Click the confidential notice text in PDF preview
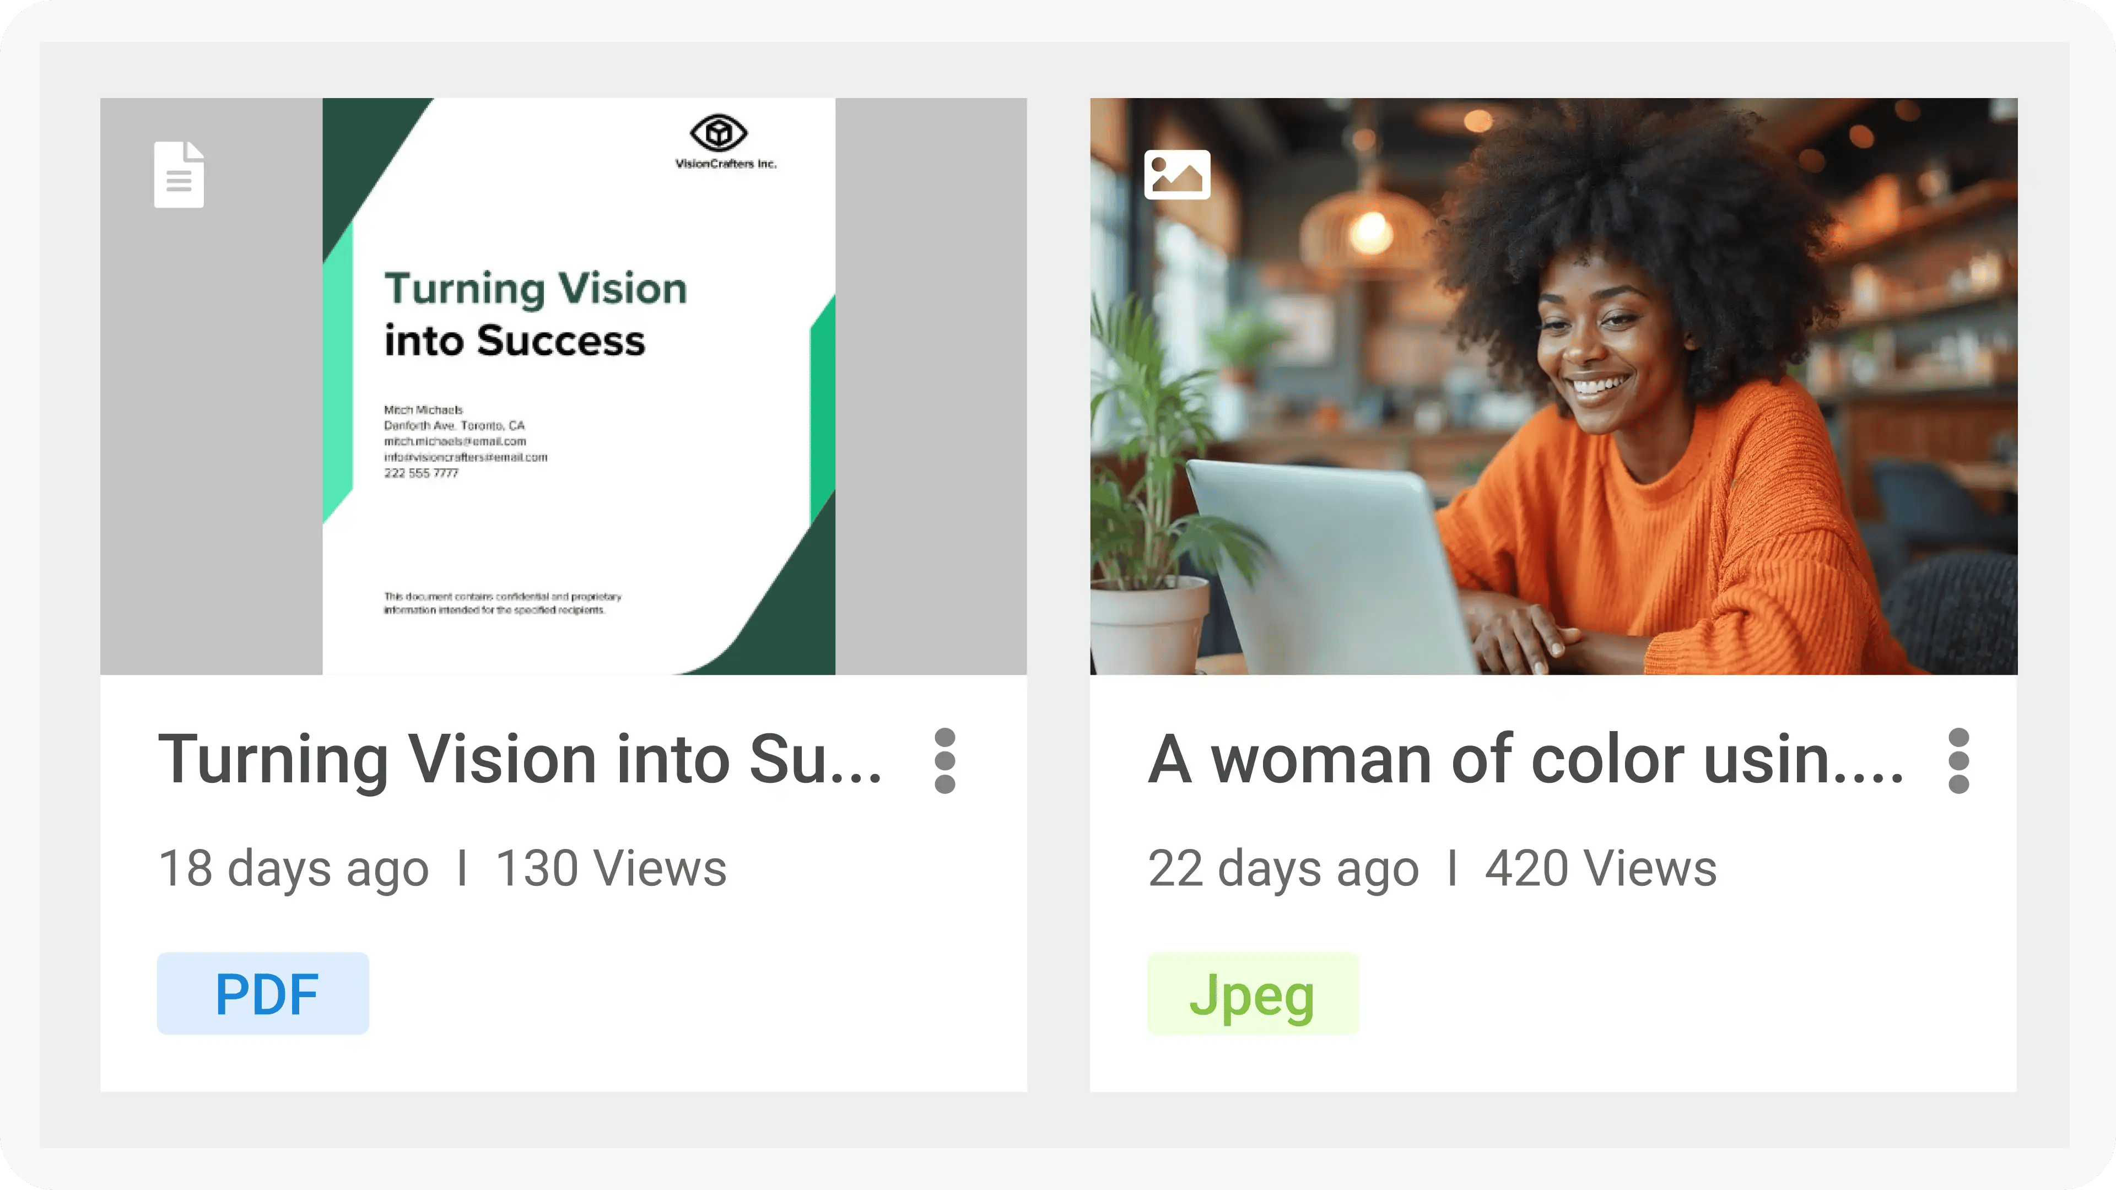2116x1190 pixels. click(x=502, y=603)
